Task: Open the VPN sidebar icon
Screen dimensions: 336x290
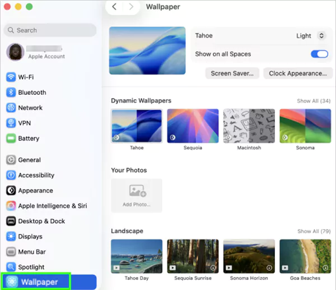Action: tap(11, 123)
